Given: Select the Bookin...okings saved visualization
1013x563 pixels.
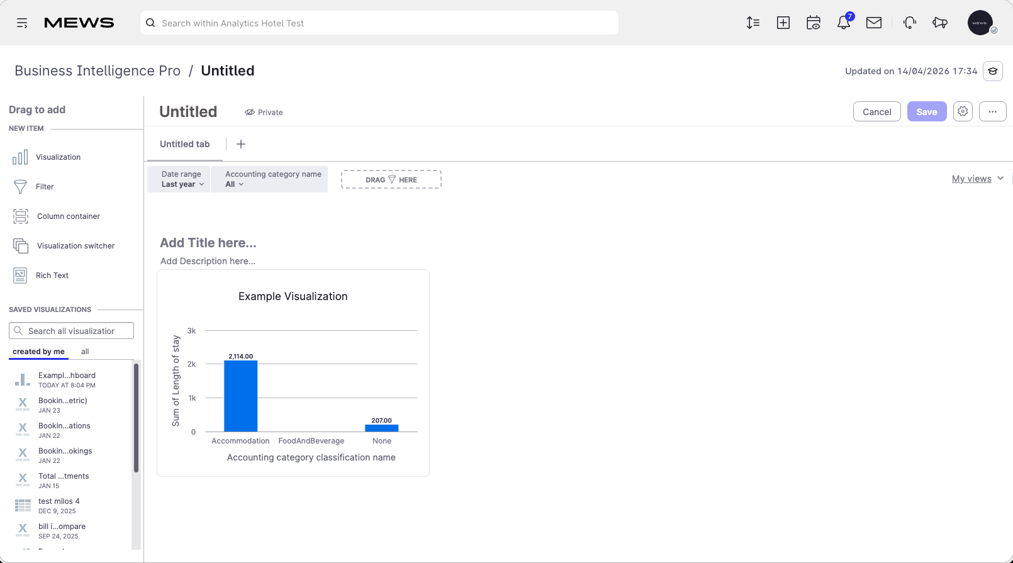Looking at the screenshot, I should pos(65,455).
